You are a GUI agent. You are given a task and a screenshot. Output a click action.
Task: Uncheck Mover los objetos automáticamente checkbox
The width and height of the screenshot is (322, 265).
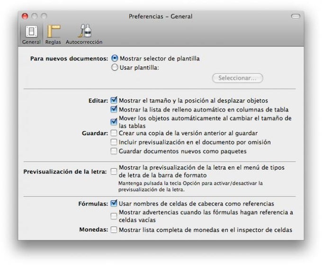click(114, 122)
